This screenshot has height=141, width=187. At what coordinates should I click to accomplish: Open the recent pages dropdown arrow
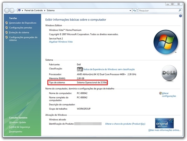(16, 11)
